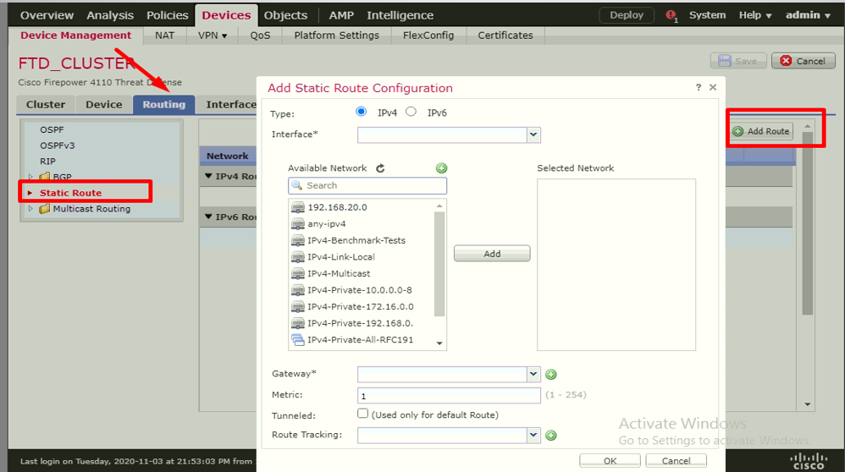Switch to the Cluster tab
Screen dimensions: 845x472
(46, 104)
